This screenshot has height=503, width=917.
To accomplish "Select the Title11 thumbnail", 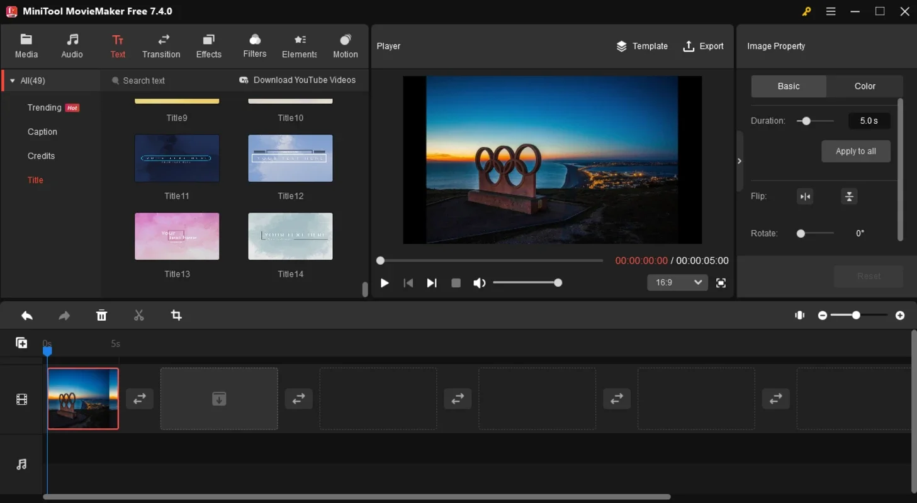I will pos(177,158).
